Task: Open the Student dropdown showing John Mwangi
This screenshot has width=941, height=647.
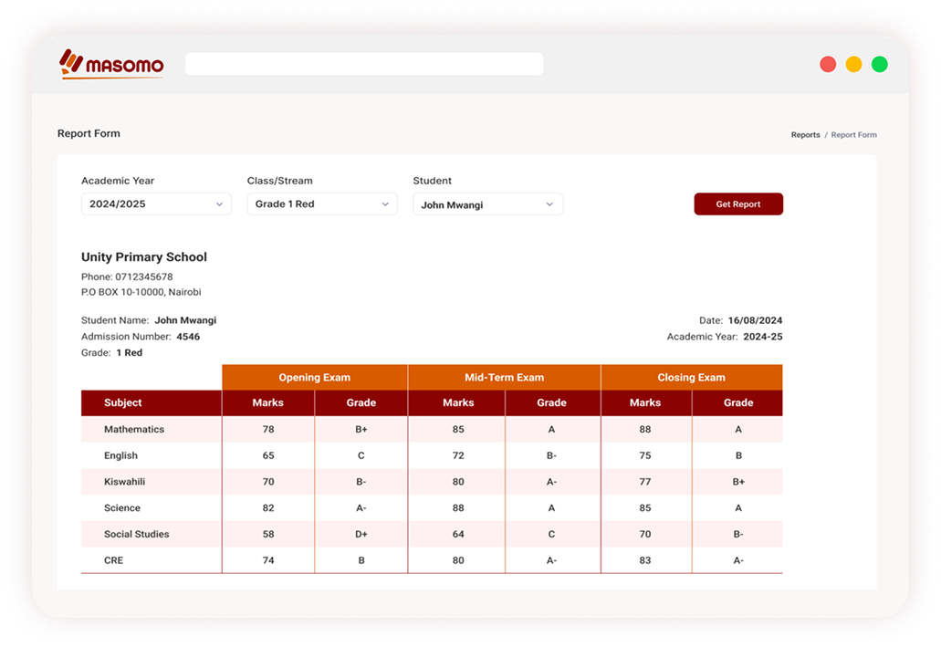Action: (x=487, y=204)
